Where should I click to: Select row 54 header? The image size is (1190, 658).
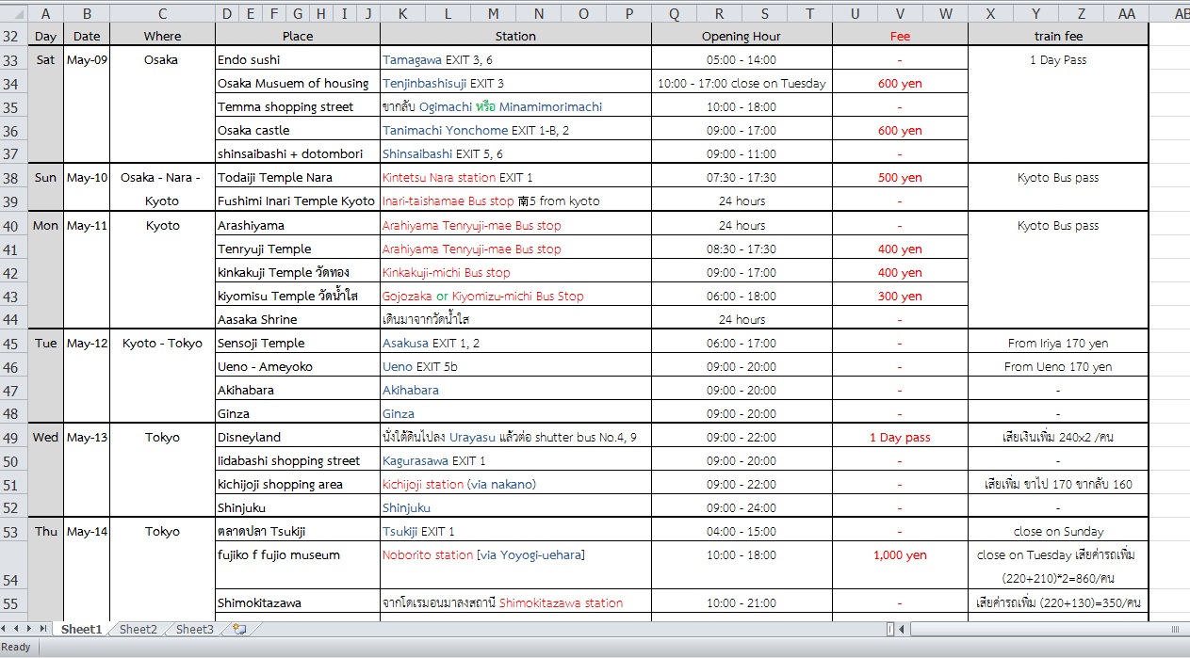tap(13, 567)
